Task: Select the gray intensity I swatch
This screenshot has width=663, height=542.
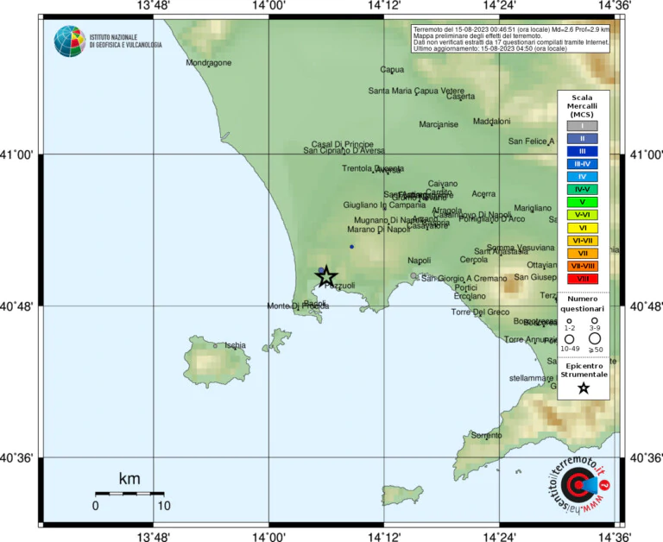Action: tap(582, 125)
